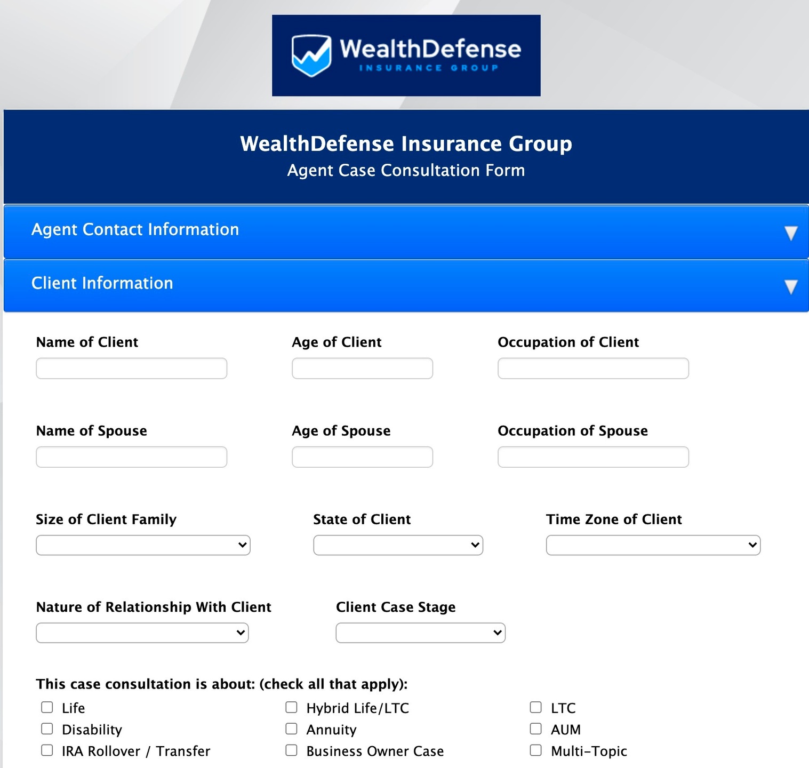Collapse arrow on Agent Contact Information
The image size is (809, 768).
pyautogui.click(x=791, y=233)
